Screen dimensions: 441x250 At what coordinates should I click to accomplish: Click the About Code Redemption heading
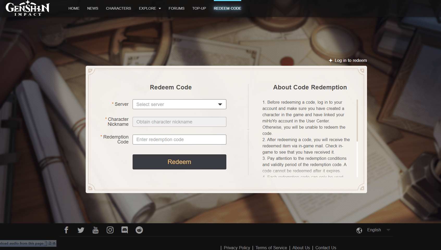[x=310, y=87]
